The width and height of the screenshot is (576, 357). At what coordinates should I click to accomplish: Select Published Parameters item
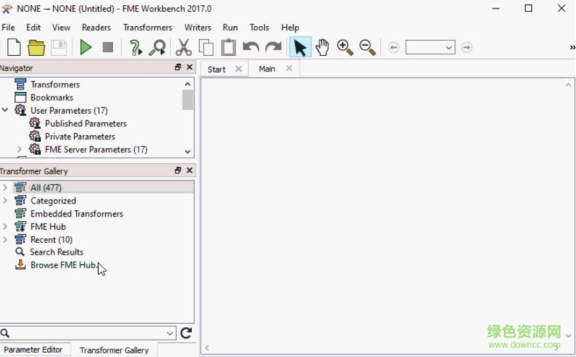[x=85, y=123]
